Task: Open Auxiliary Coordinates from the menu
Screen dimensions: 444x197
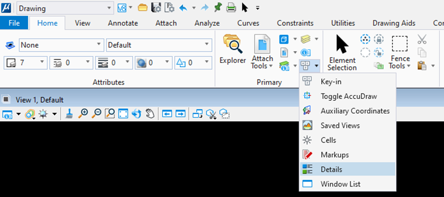Action: click(x=347, y=111)
